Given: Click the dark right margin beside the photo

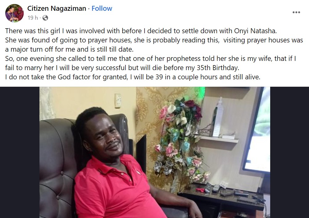Looking at the screenshot, I should [290, 152].
